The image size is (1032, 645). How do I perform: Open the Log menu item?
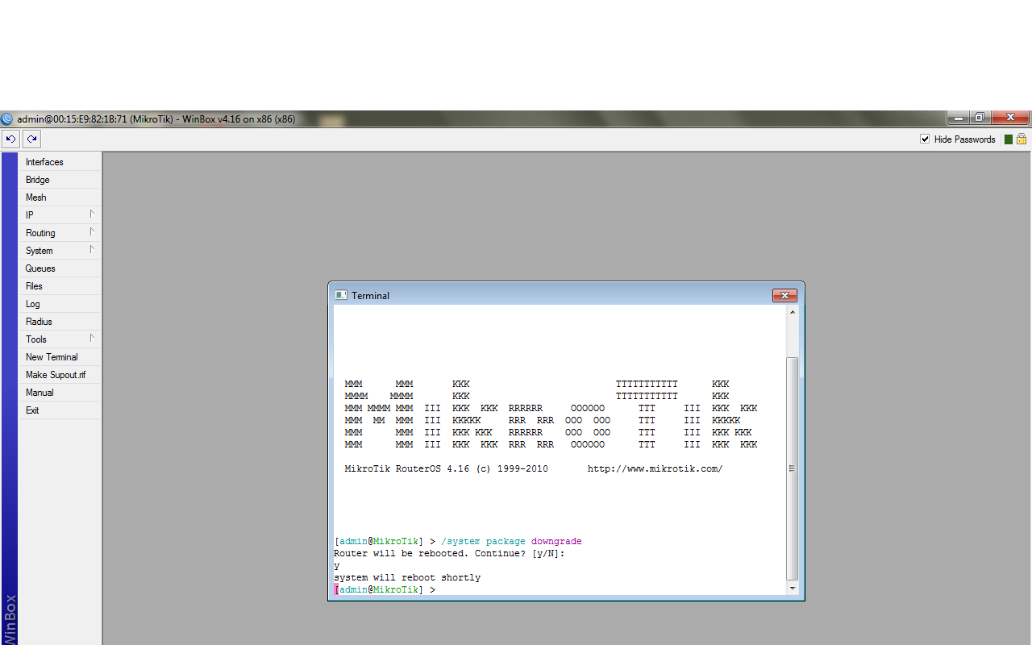[x=60, y=304]
